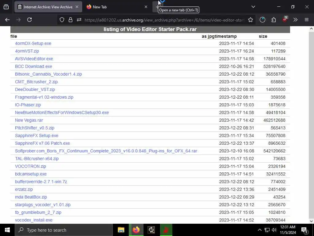Switch to the New Tab tab
This screenshot has height=236, width=314.
tap(117, 7)
